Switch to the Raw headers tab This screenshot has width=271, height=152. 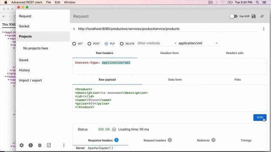105,53
